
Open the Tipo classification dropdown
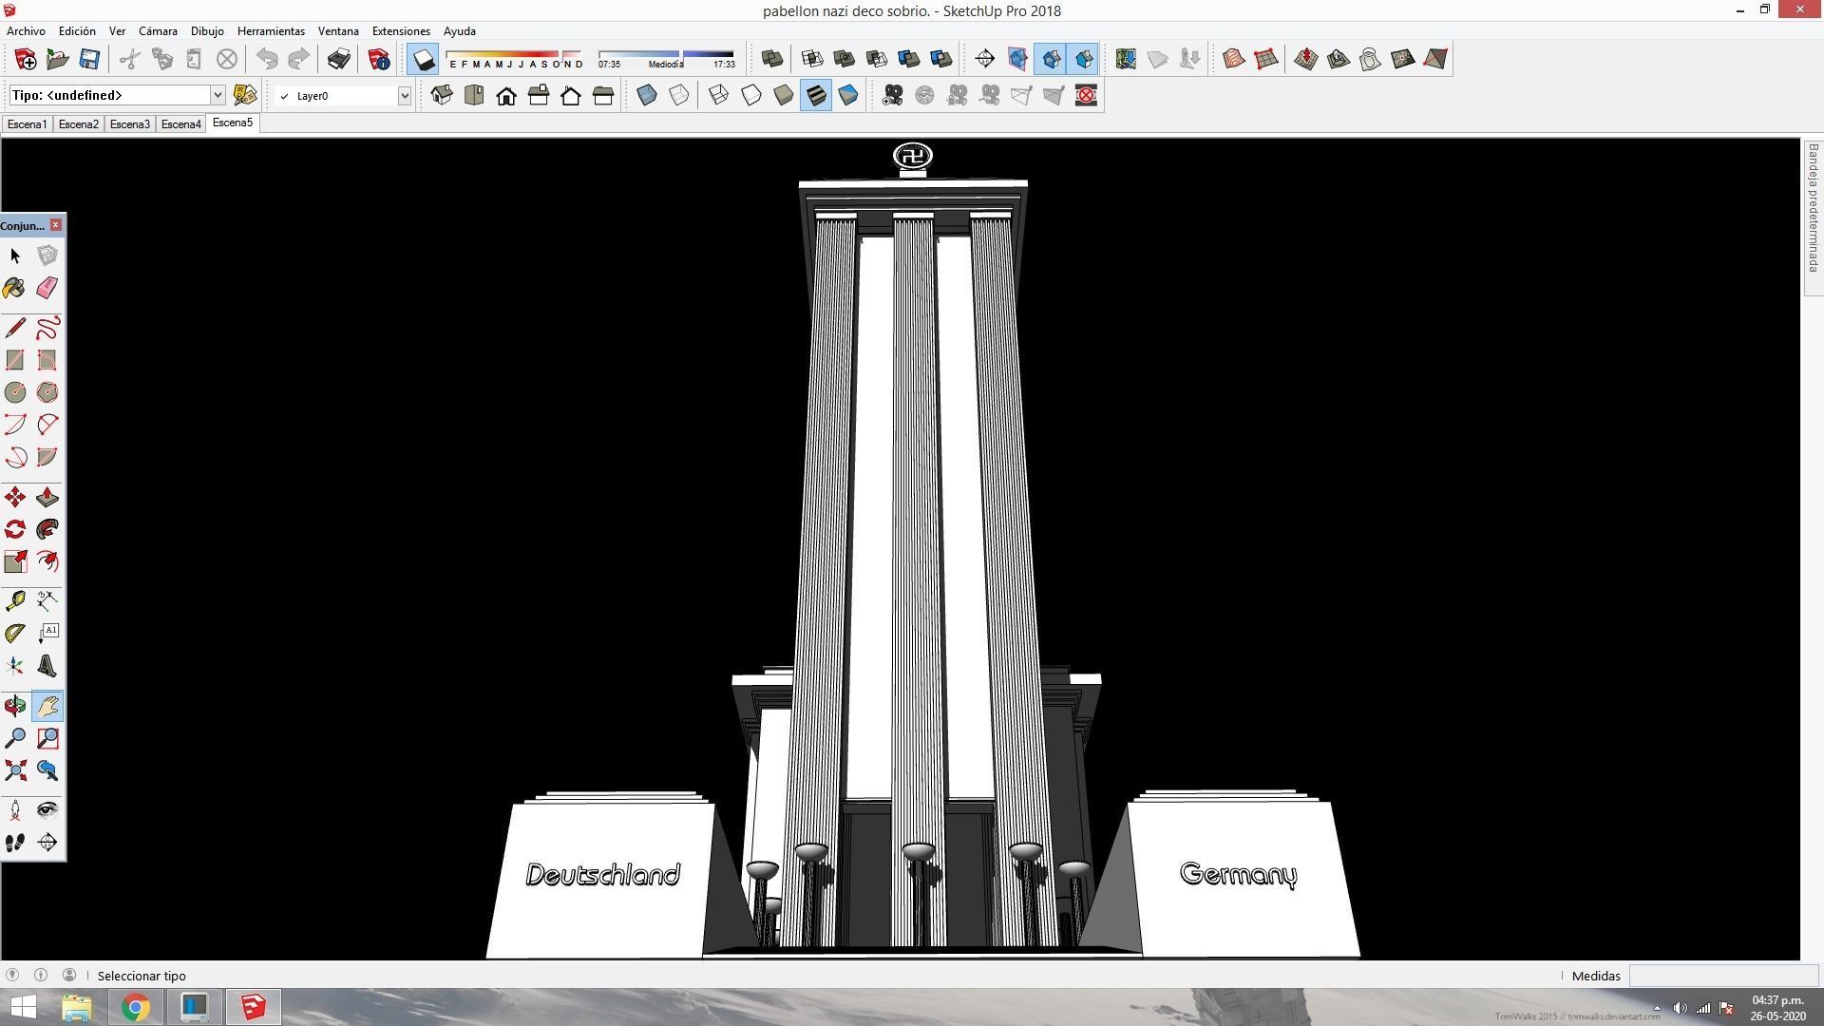[217, 95]
